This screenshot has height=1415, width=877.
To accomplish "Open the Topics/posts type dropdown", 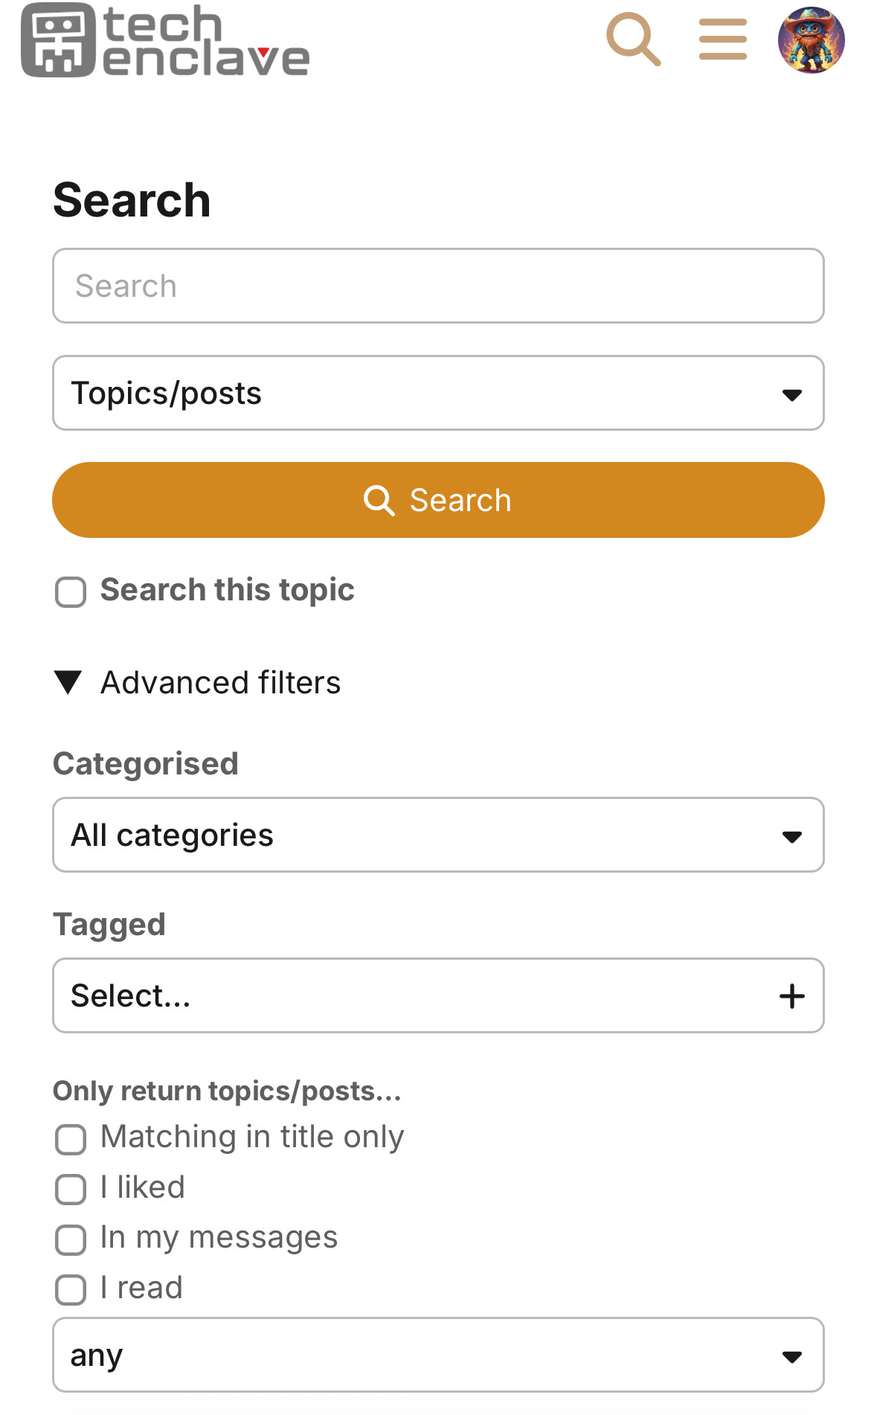I will pyautogui.click(x=438, y=393).
